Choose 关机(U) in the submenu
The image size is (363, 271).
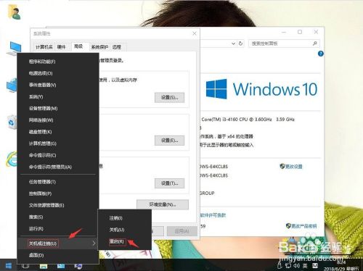[125, 230]
